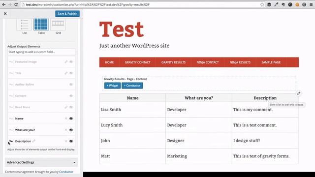Click reorder arrows on the Featured Image row
Image resolution: width=315 pixels, height=177 pixels.
[x=11, y=62]
